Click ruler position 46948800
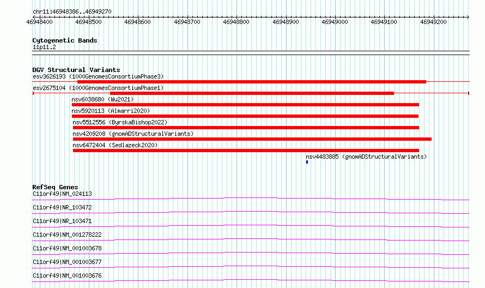 click(x=237, y=22)
